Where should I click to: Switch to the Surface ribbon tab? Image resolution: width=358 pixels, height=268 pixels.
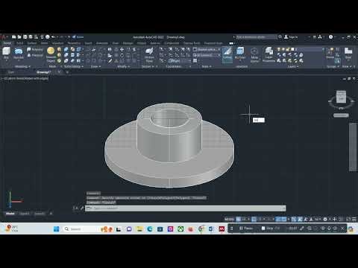[x=32, y=43]
